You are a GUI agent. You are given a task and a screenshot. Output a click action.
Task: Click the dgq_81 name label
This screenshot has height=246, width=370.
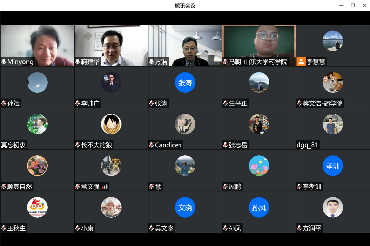point(308,145)
